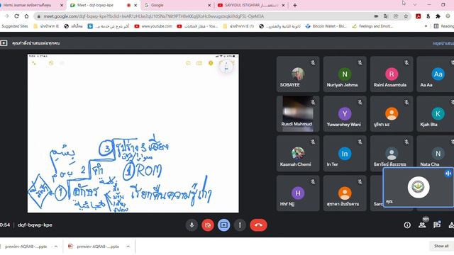The width and height of the screenshot is (454, 255).
Task: Click the translate page icon
Action: pyautogui.click(x=386, y=16)
